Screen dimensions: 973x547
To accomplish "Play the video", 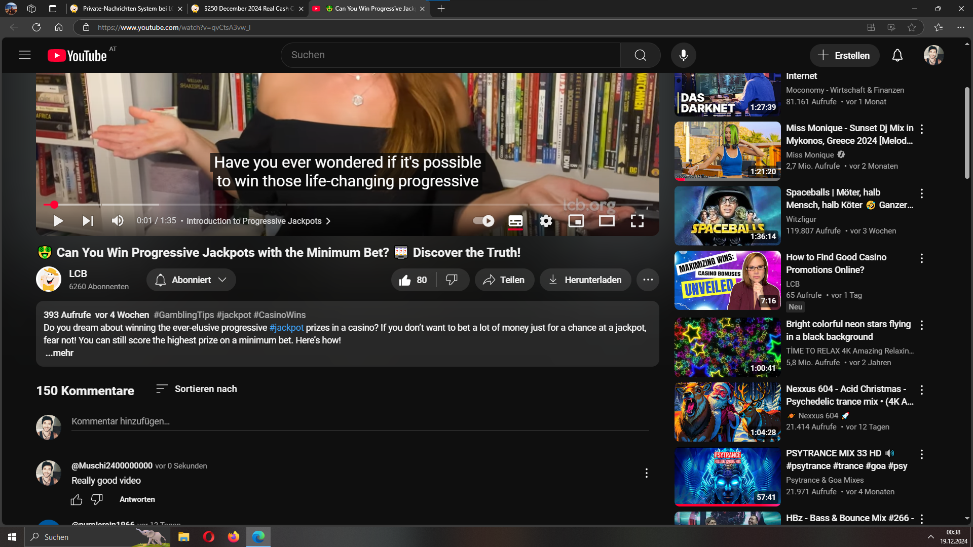I will 58,221.
